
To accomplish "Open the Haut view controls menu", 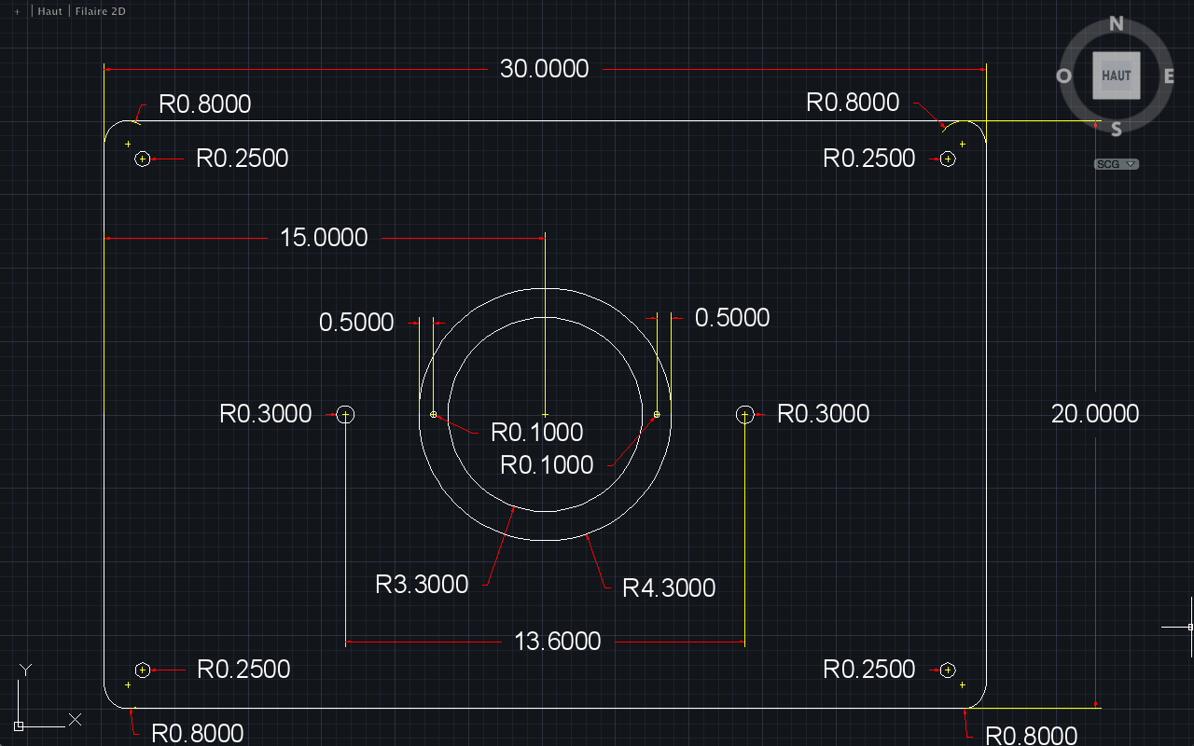I will click(50, 11).
